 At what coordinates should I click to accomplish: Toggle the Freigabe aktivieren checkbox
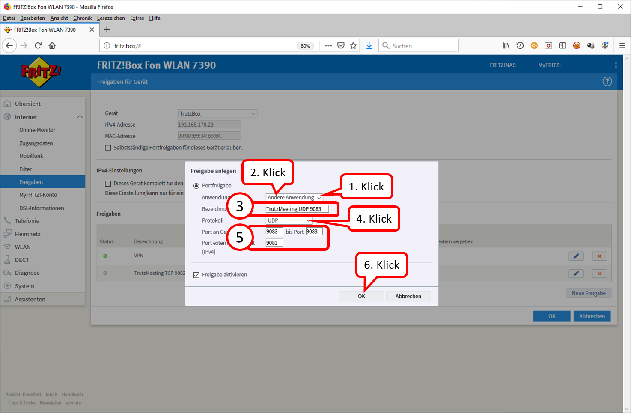[196, 275]
